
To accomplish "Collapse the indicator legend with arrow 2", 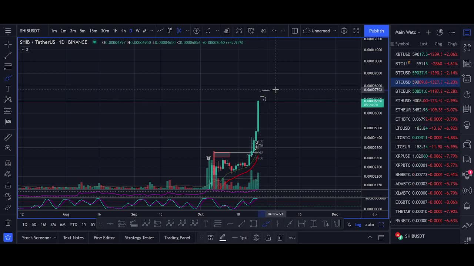I will (25, 50).
